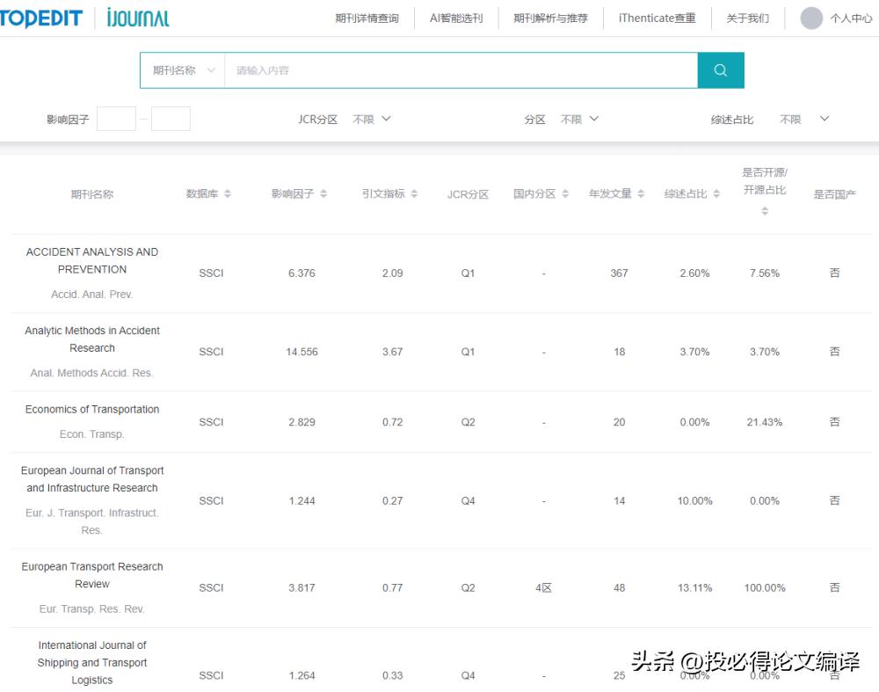Click the teal magnifying glass search icon
Viewport: 879px width, 692px height.
coord(721,69)
